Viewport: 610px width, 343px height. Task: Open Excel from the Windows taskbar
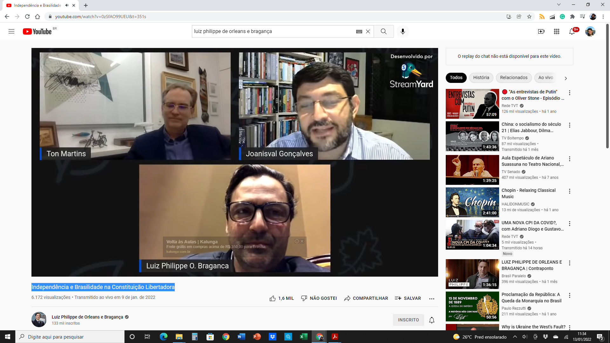(x=303, y=337)
